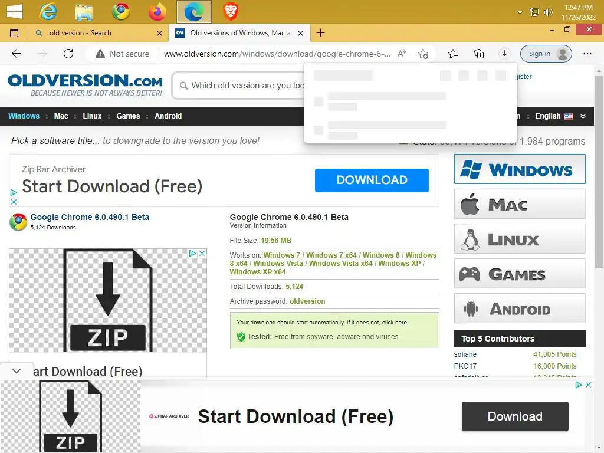This screenshot has width=604, height=453.
Task: Open contributor PKO17's profile
Action: tap(465, 366)
